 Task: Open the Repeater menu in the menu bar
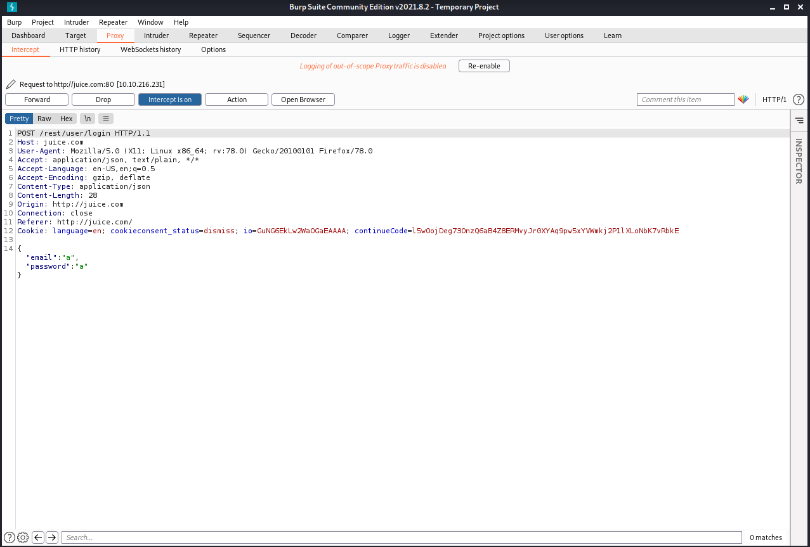[x=113, y=22]
